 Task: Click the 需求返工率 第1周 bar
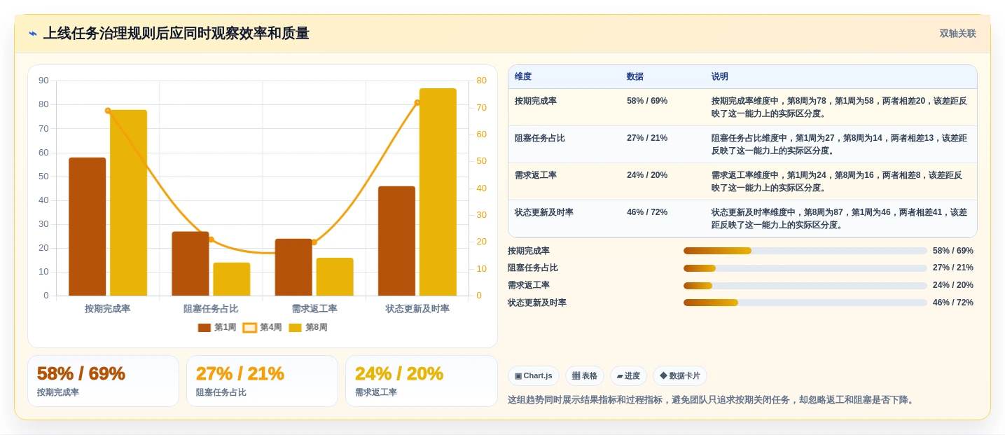(x=293, y=267)
